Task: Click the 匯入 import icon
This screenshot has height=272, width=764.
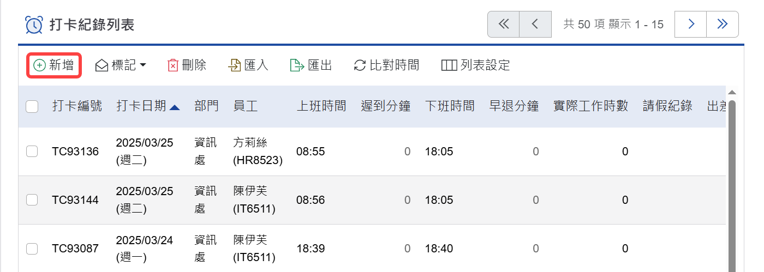Action: pos(235,65)
